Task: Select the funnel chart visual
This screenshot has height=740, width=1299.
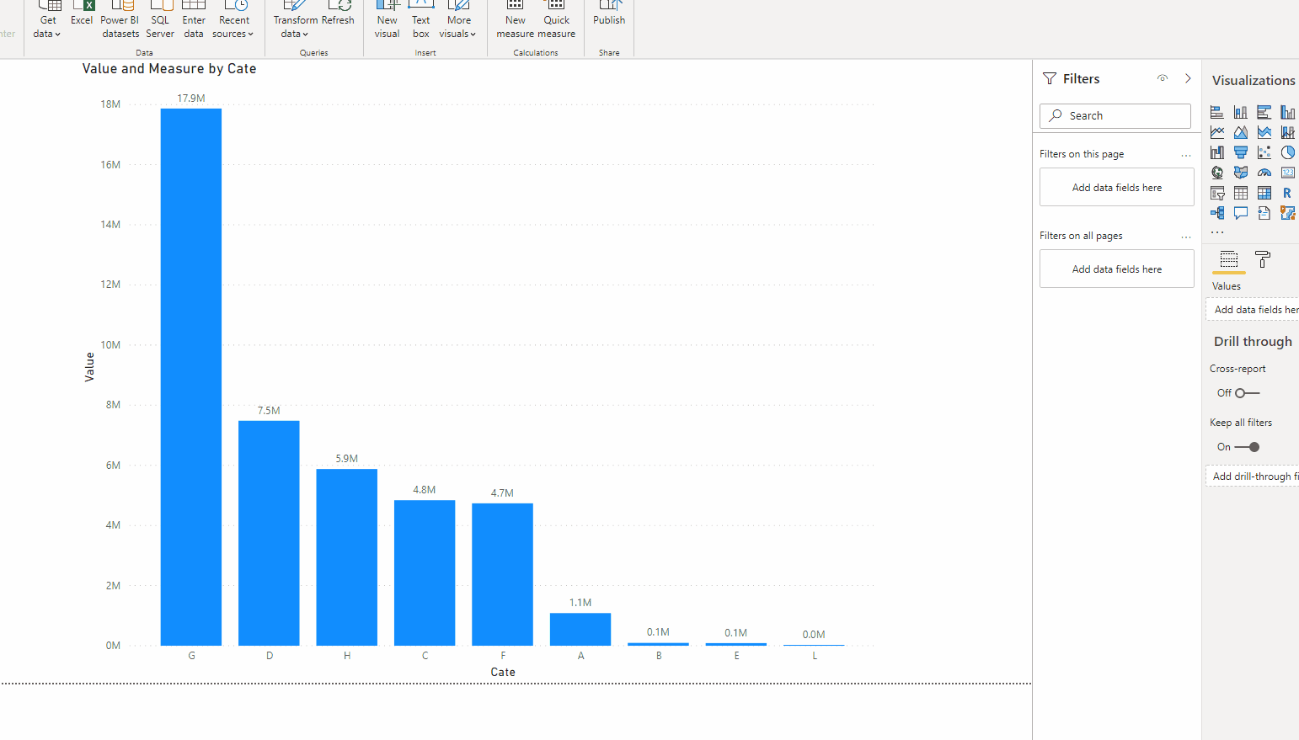Action: [x=1241, y=152]
